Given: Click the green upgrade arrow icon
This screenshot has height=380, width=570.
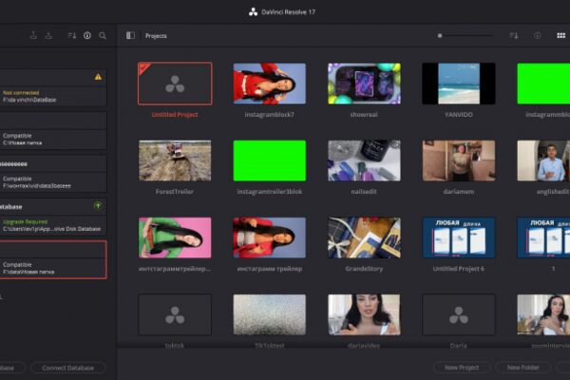Looking at the screenshot, I should 98,206.
